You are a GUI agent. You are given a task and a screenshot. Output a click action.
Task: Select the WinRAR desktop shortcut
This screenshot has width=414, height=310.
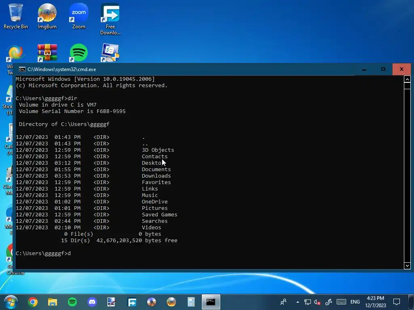tap(47, 53)
